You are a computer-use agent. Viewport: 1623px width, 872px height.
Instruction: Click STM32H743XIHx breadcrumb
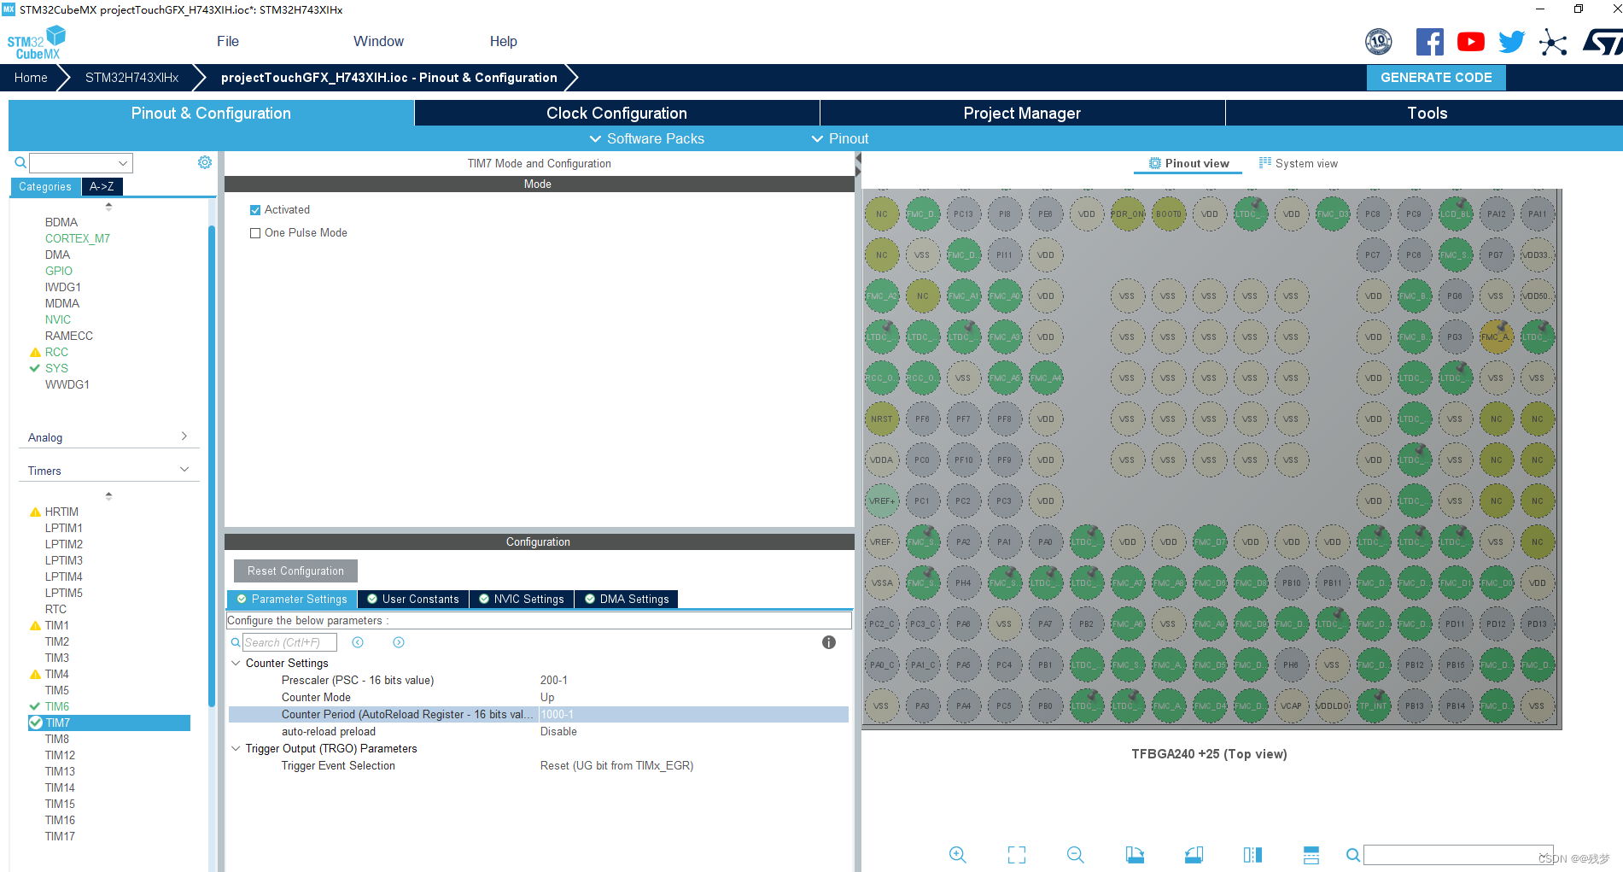[x=131, y=77]
